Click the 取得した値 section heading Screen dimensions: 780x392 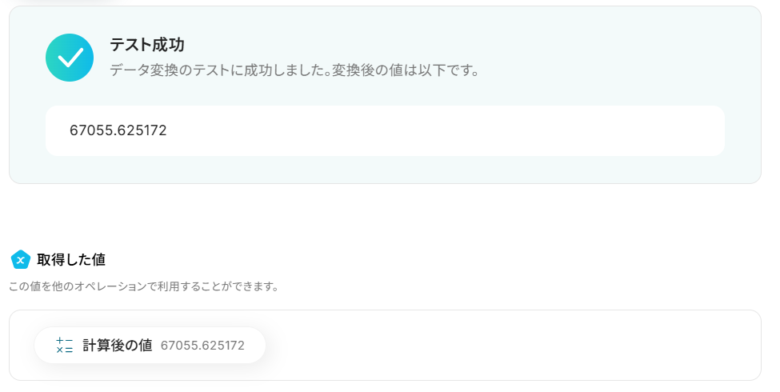(71, 259)
